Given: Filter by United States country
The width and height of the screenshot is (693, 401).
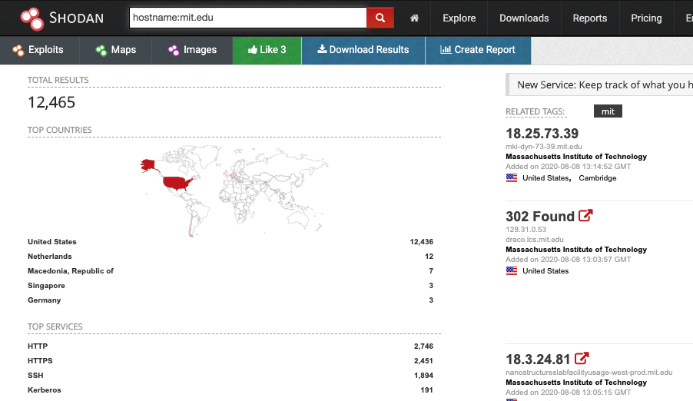Looking at the screenshot, I should (52, 242).
